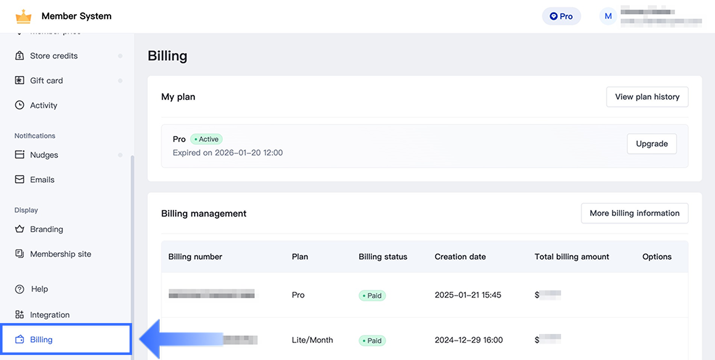Open the Billing menu item

[x=41, y=339]
